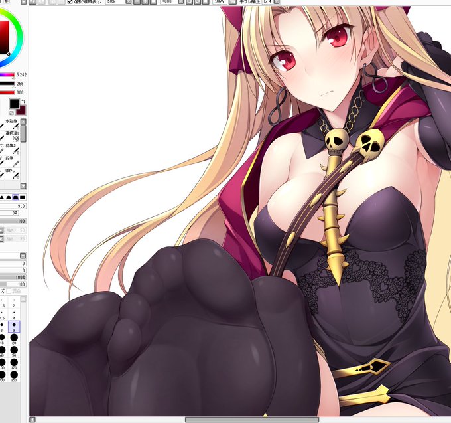Pick brush size 350 preset
The image size is (451, 423).
pyautogui.click(x=14, y=377)
